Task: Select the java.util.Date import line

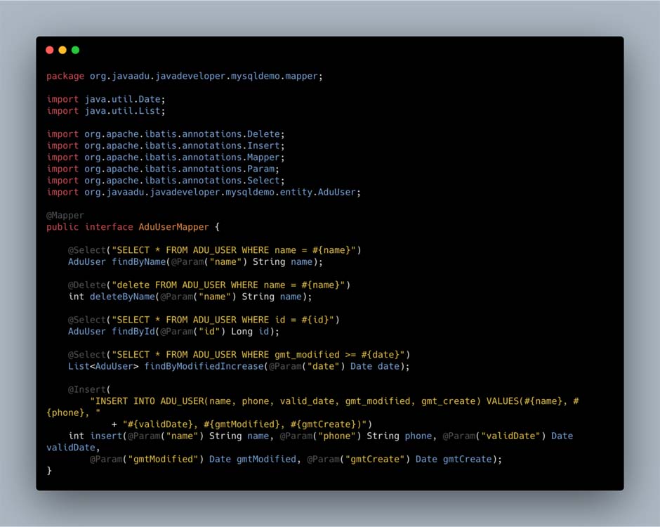Action: click(106, 99)
